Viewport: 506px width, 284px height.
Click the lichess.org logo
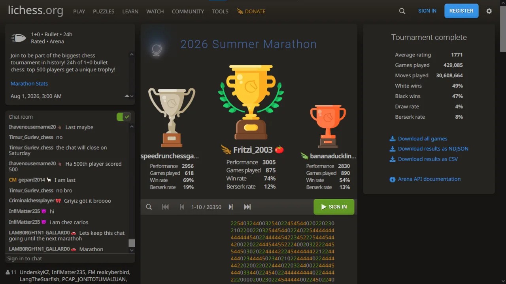[x=36, y=10]
